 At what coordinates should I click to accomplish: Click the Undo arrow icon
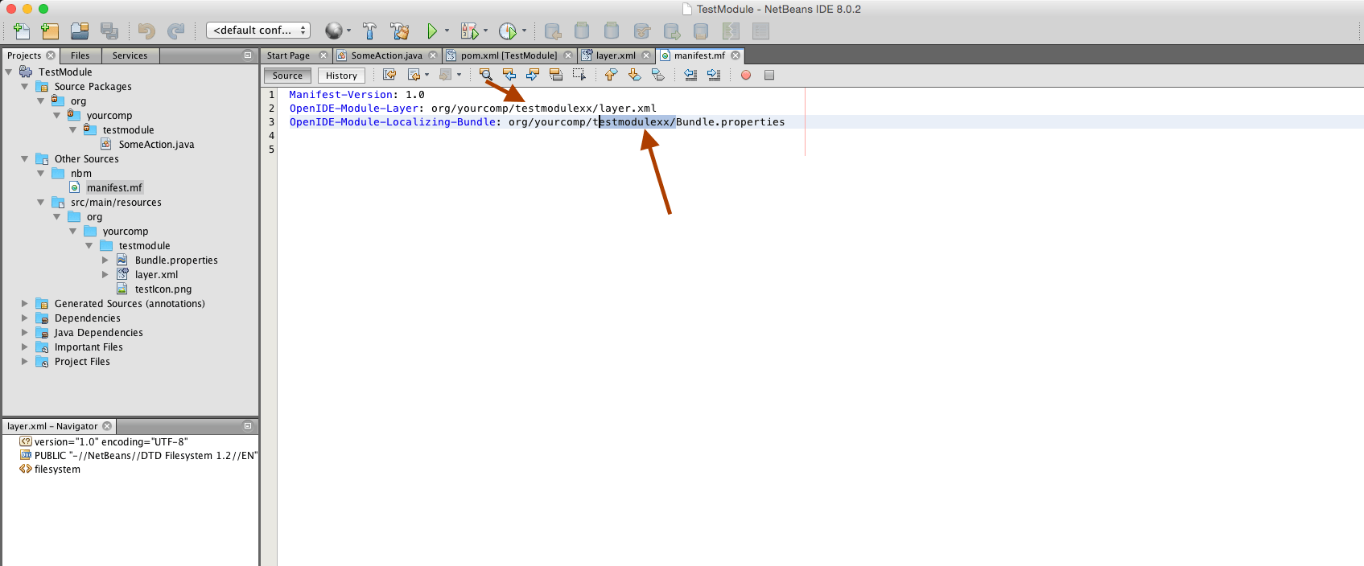pos(146,31)
